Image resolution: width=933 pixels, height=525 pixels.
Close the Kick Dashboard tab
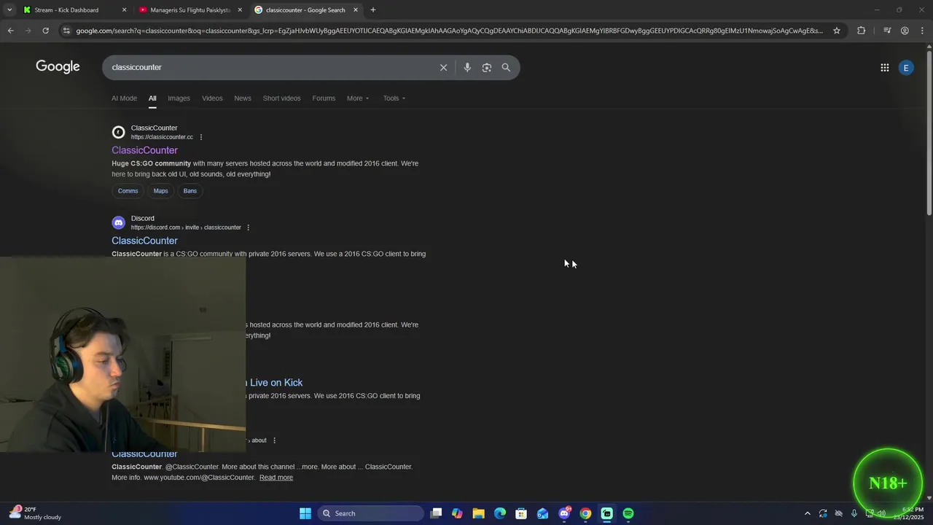coord(124,10)
